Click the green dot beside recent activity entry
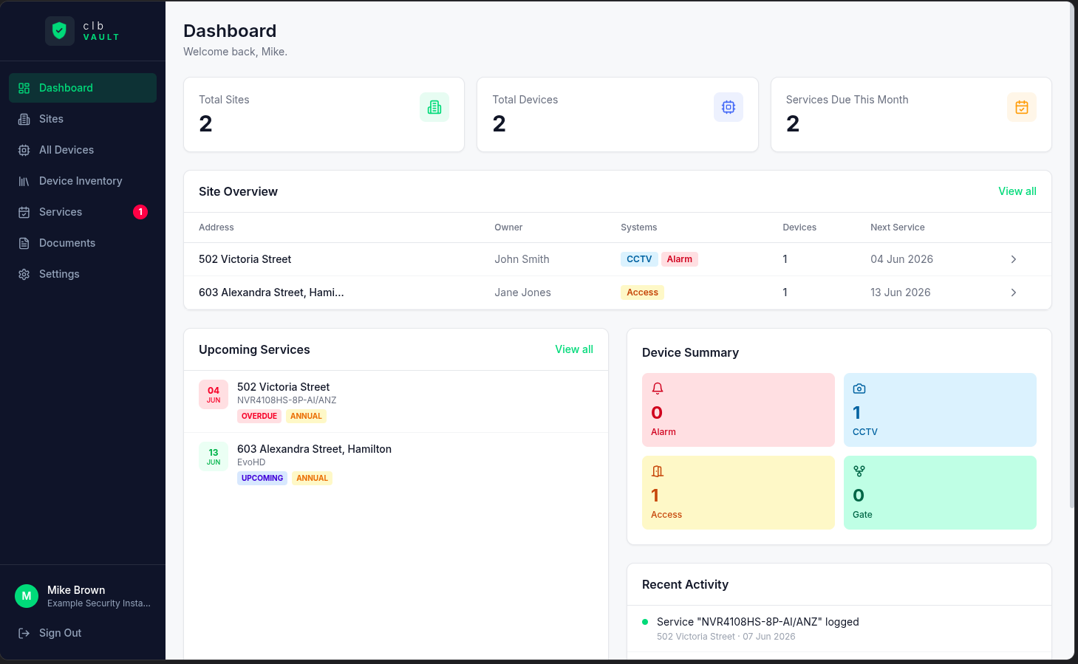The height and width of the screenshot is (664, 1078). [x=645, y=622]
